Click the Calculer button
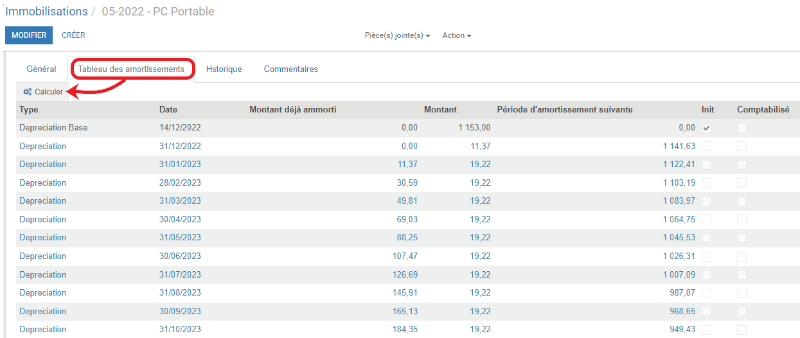The height and width of the screenshot is (338, 800). point(43,92)
